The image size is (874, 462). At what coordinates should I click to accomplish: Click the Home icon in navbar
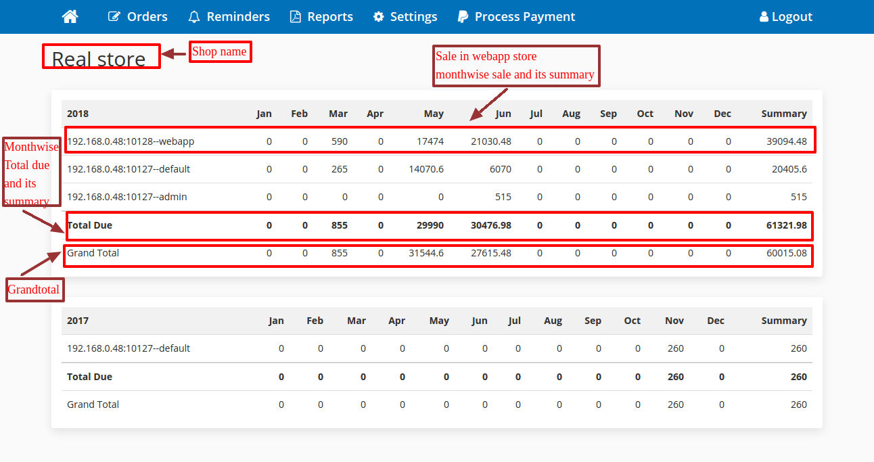(70, 17)
